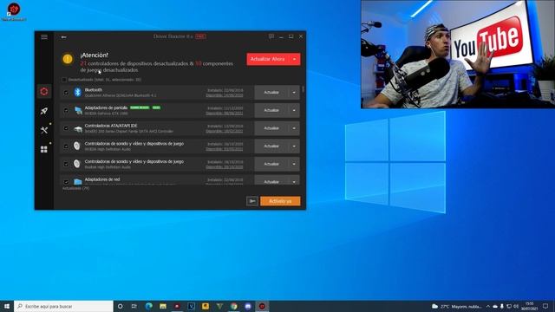The image size is (555, 312).
Task: Click the Controladoras ATA/ATAPI IDE device icon
Action: click(x=78, y=129)
